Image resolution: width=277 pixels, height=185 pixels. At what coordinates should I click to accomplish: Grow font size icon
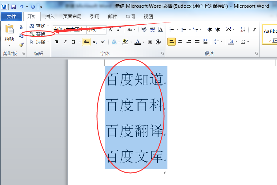(111, 30)
